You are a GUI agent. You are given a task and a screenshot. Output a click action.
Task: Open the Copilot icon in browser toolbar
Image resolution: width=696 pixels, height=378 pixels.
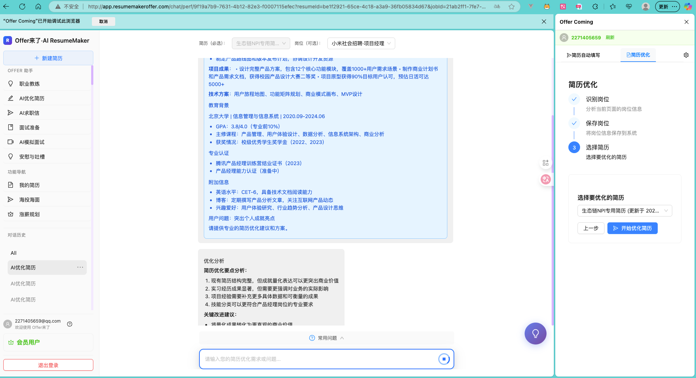click(x=688, y=7)
